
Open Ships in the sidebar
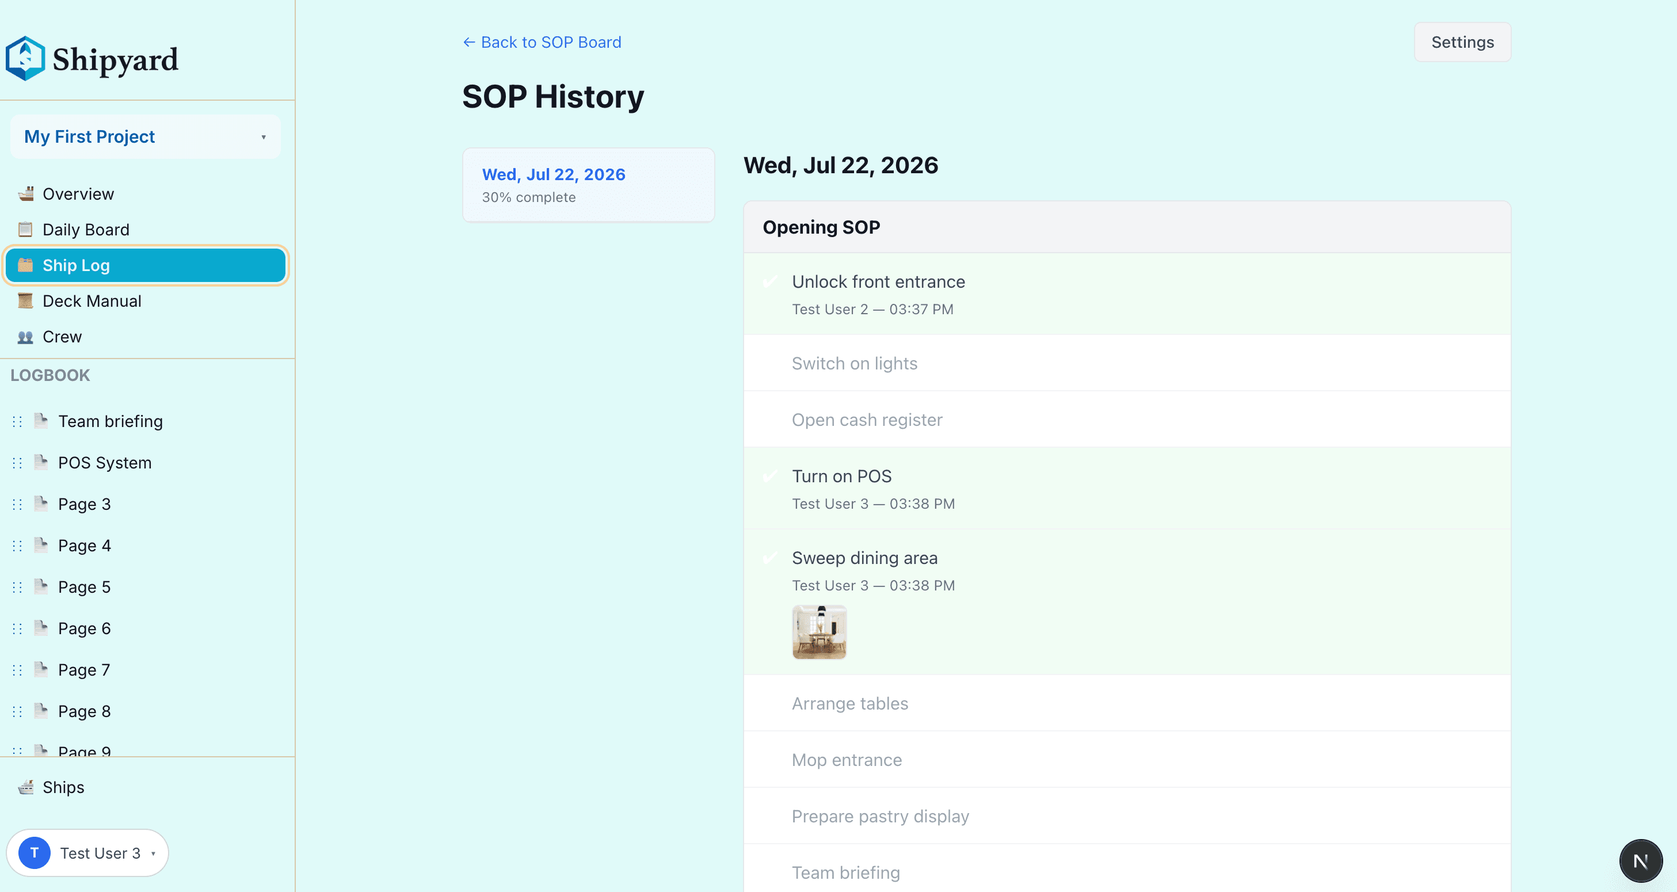[145, 787]
